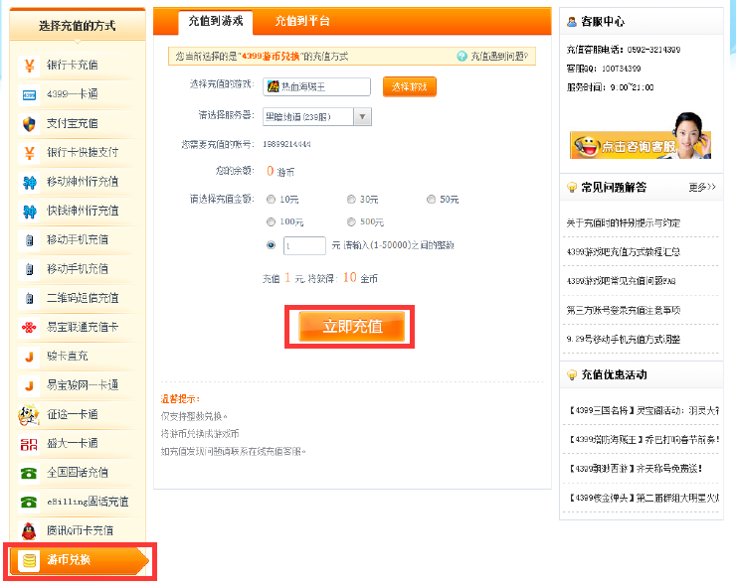Open the 征途一卡通 game icon
Screen dimensions: 736x582
coord(28,414)
